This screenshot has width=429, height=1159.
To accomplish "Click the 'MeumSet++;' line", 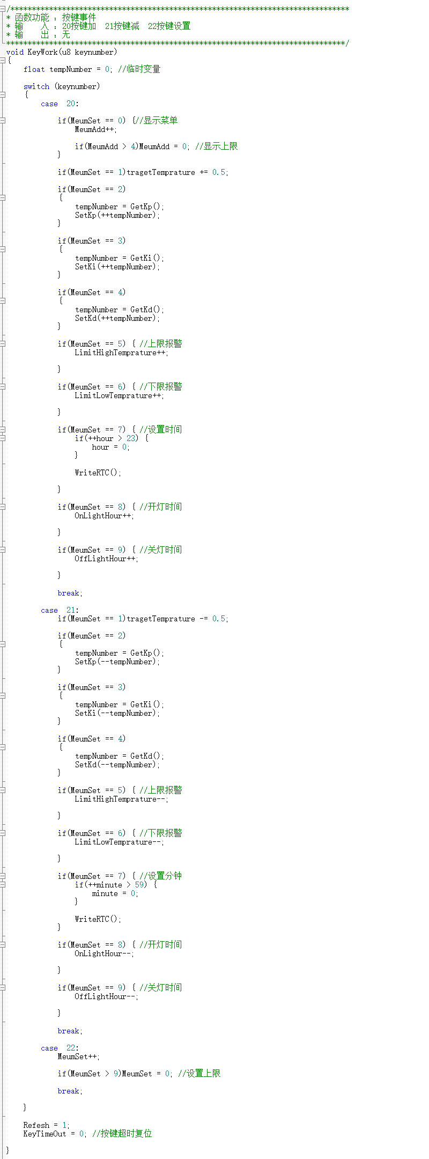I will 79,1057.
